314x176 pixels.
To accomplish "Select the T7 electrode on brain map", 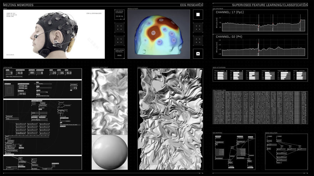I will 145,40.
